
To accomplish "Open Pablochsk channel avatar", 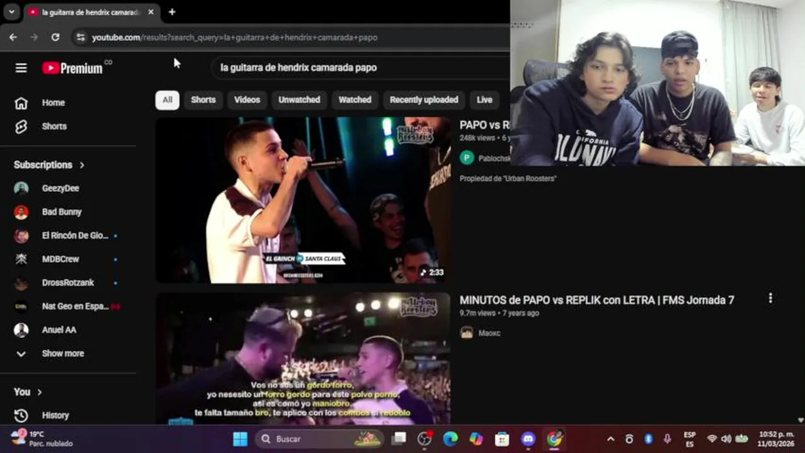I will point(467,158).
